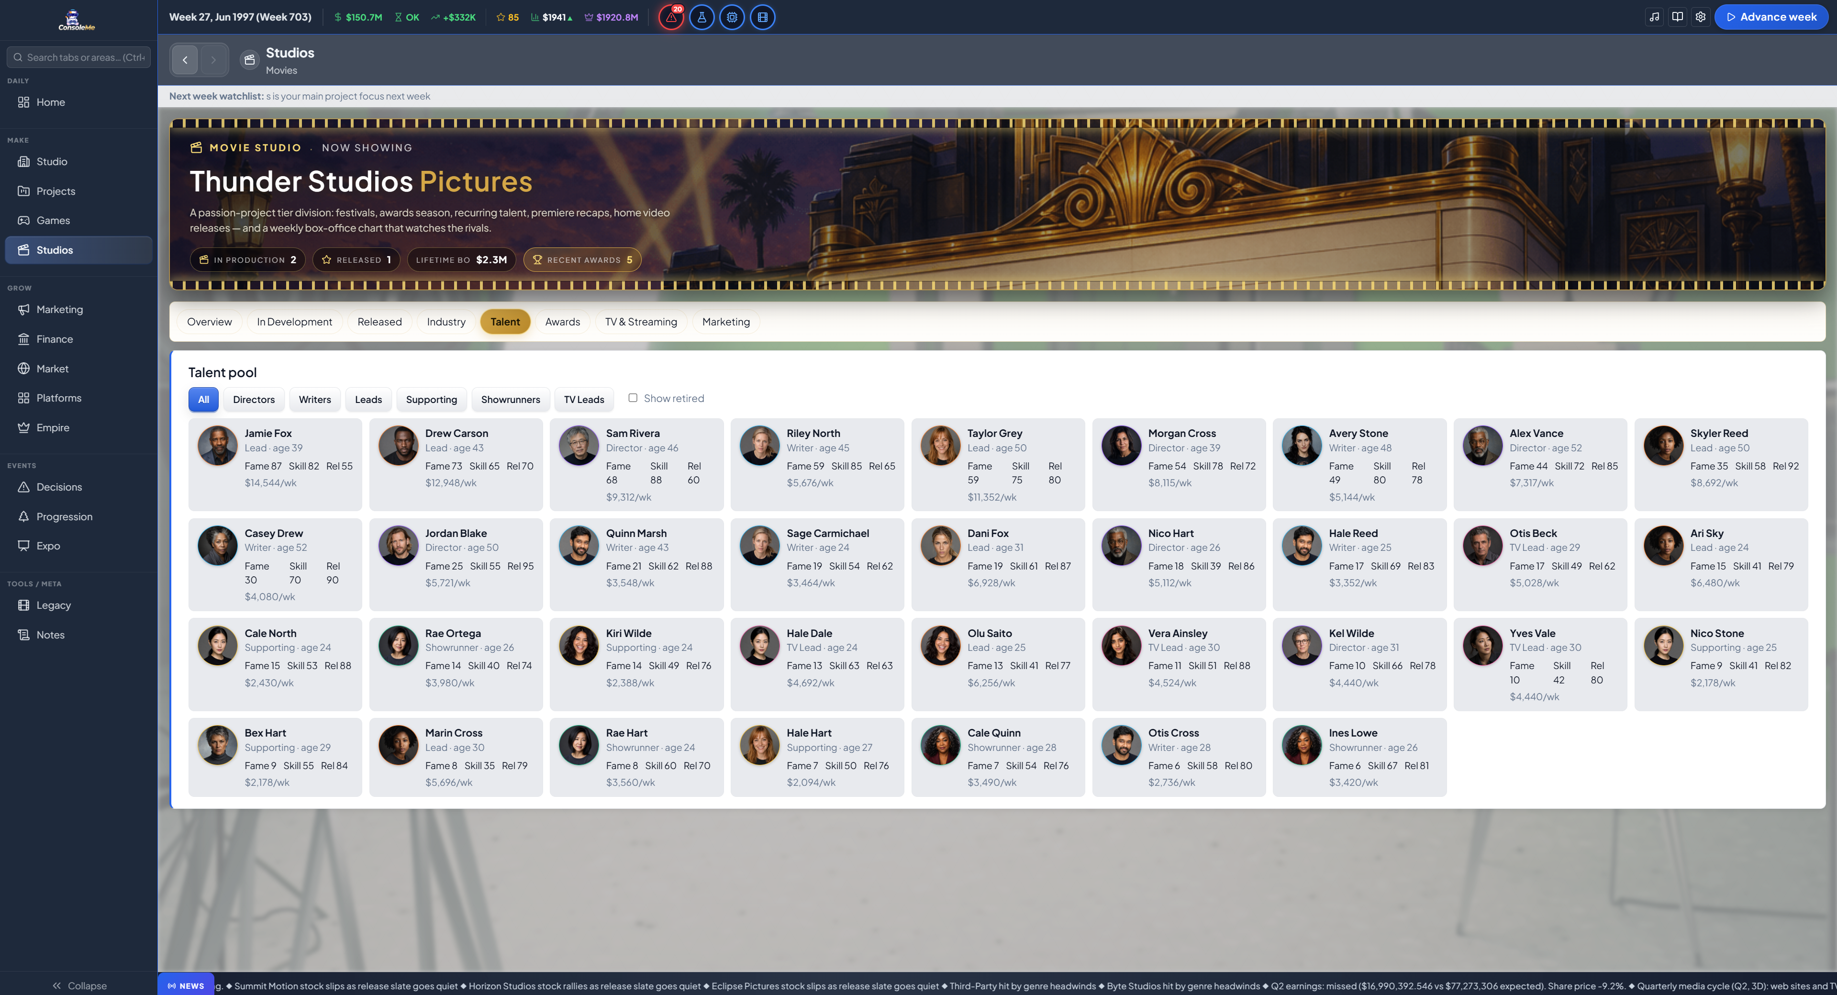Image resolution: width=1837 pixels, height=995 pixels.
Task: Open Ines Lowe talent card
Action: tap(1360, 757)
